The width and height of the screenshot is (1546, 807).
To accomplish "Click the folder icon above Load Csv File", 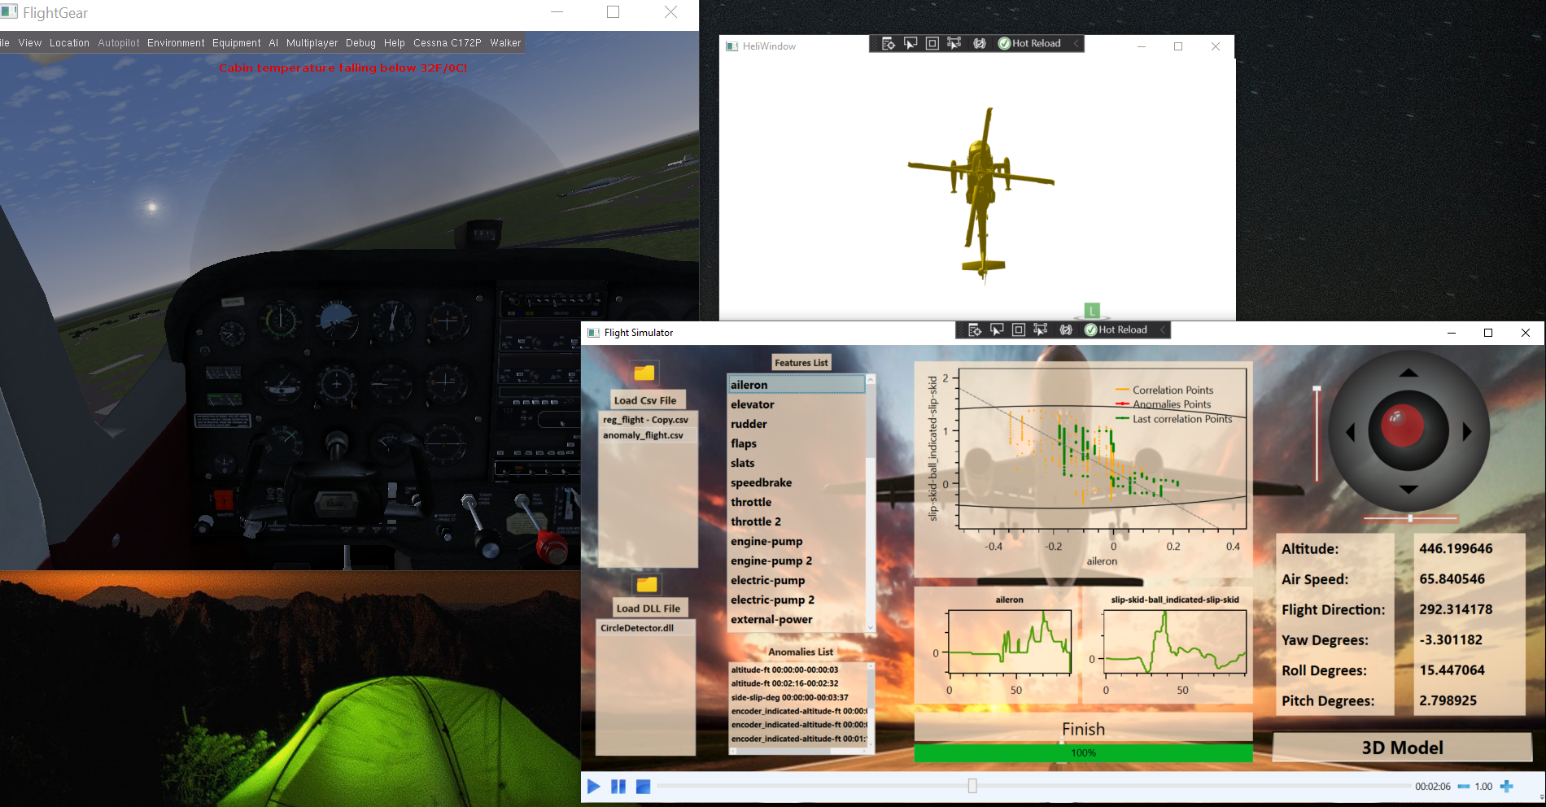I will point(644,373).
